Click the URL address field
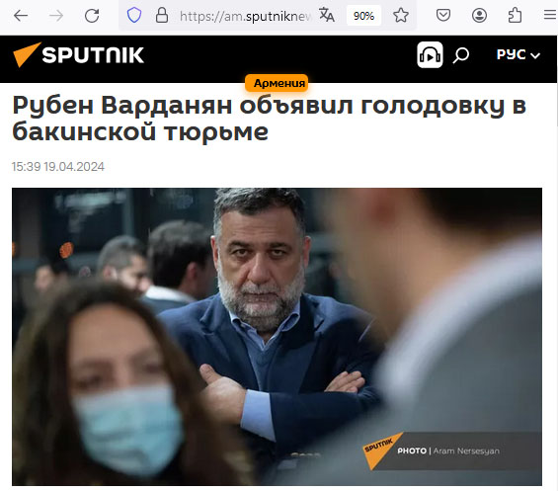Viewport: 558px width, 491px height. click(245, 16)
